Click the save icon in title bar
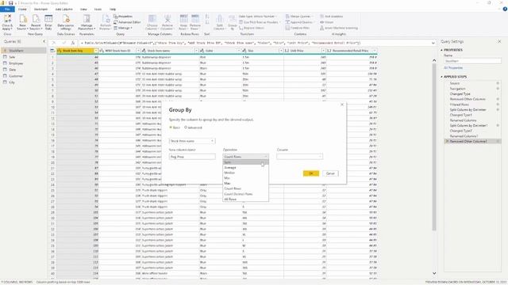Image resolution: width=508 pixels, height=285 pixels. coord(10,3)
